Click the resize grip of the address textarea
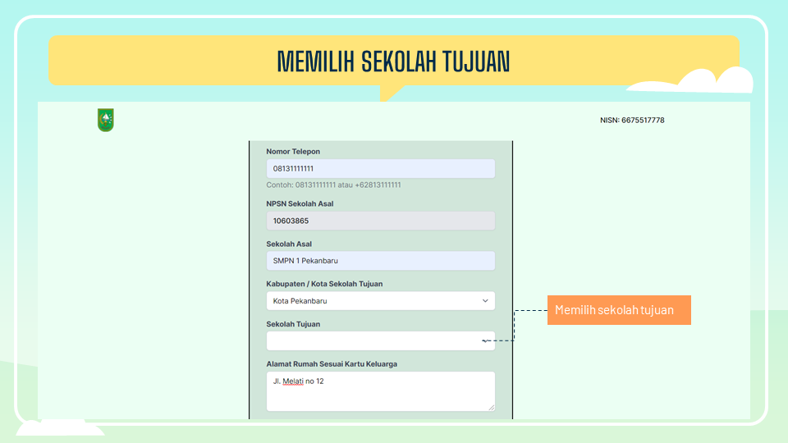Screen dimensions: 788x443 [491, 407]
